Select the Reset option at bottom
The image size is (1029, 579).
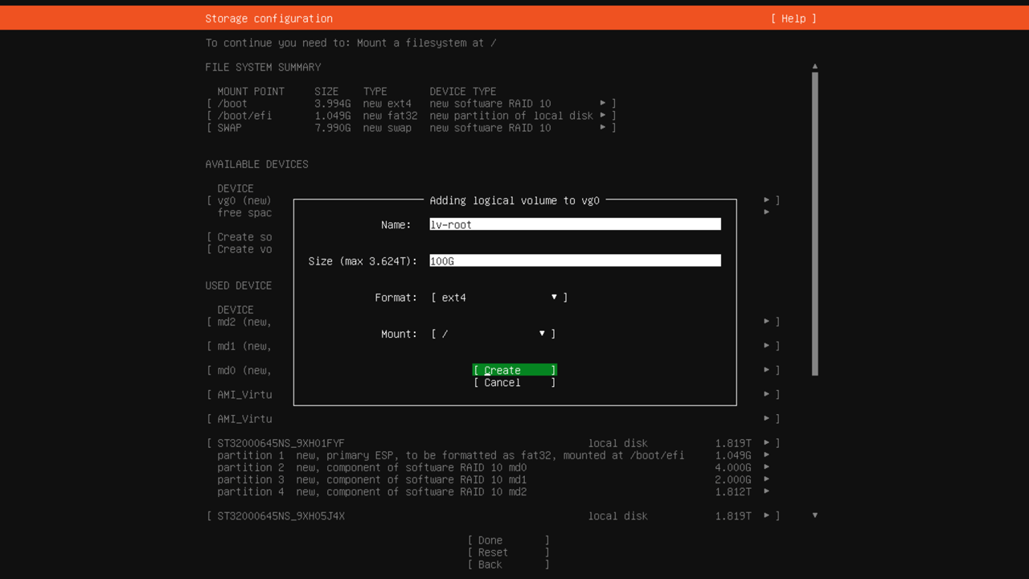(508, 552)
